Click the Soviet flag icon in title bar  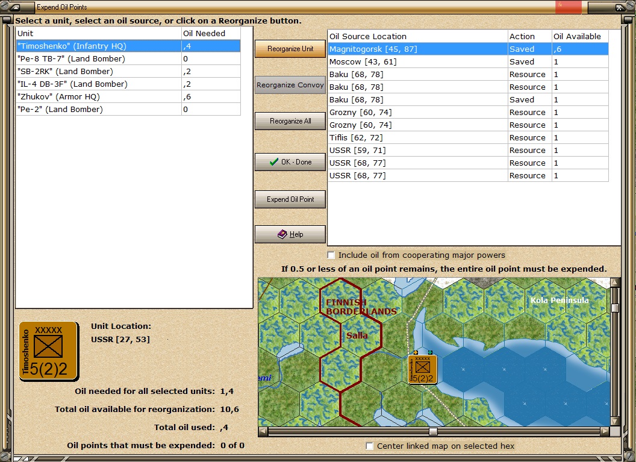click(569, 7)
